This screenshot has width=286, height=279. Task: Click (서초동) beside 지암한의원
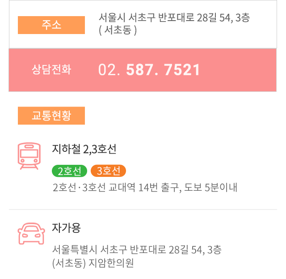tap(69, 263)
